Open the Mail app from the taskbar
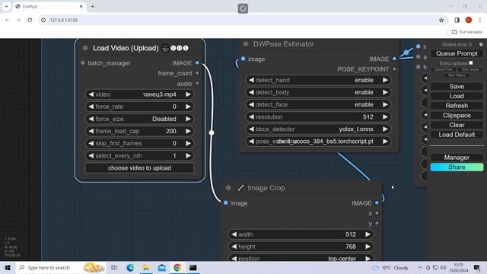 (x=162, y=267)
